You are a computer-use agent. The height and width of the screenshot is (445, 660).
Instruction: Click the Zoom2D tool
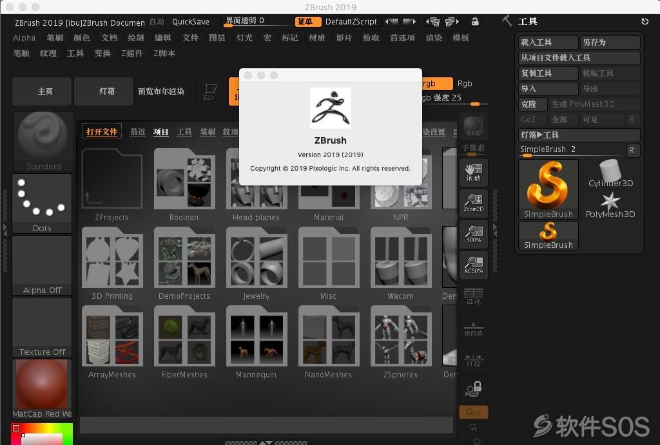coord(474,203)
